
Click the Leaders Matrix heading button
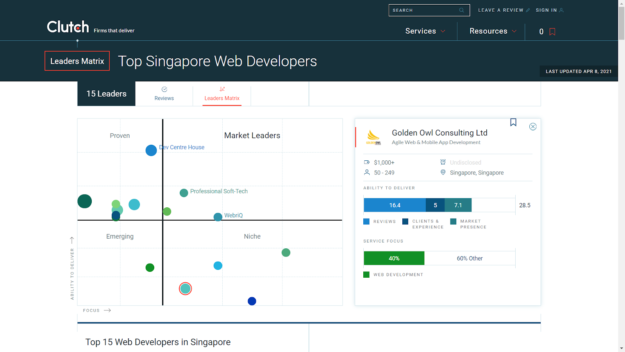pyautogui.click(x=77, y=61)
